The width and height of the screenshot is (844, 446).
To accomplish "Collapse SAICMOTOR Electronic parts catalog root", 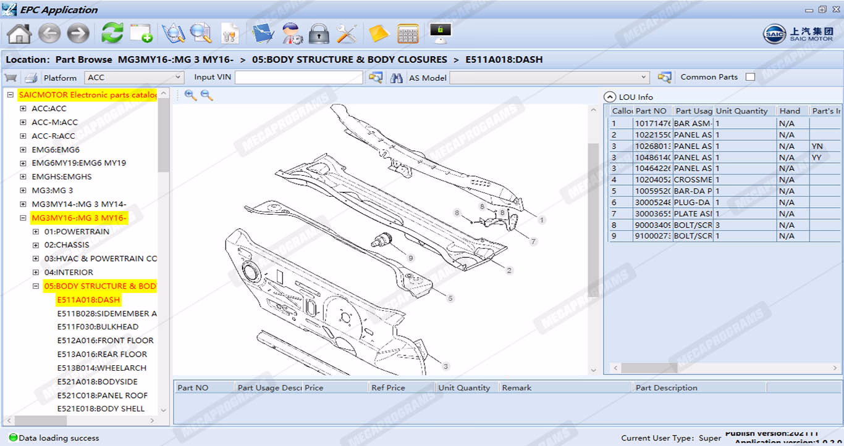I will coord(11,95).
